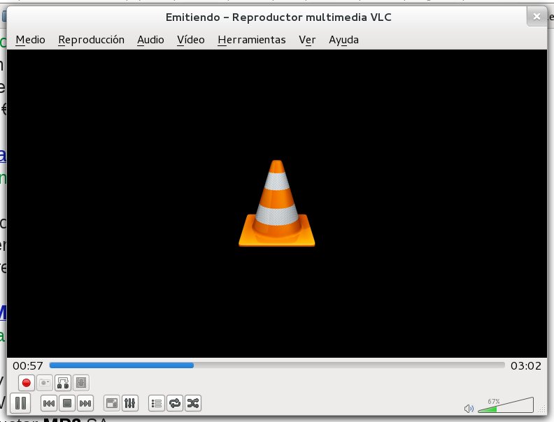Toggle shuffle random playback
The width and height of the screenshot is (554, 422).
193,403
